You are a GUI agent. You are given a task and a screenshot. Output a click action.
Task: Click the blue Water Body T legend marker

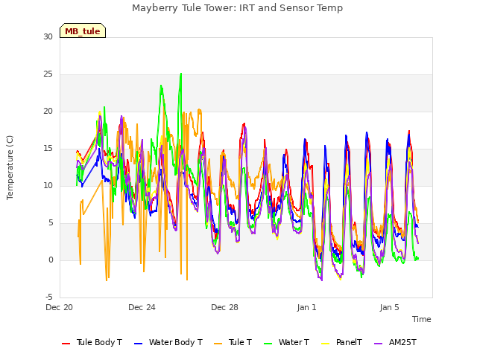click(x=138, y=344)
